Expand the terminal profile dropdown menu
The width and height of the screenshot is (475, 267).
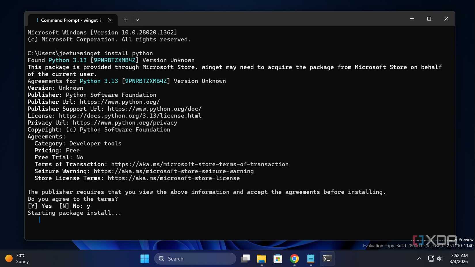[x=137, y=20]
